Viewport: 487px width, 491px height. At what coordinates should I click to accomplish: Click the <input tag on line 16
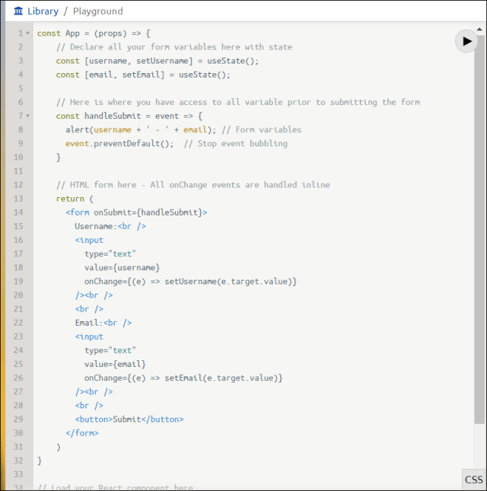click(89, 240)
